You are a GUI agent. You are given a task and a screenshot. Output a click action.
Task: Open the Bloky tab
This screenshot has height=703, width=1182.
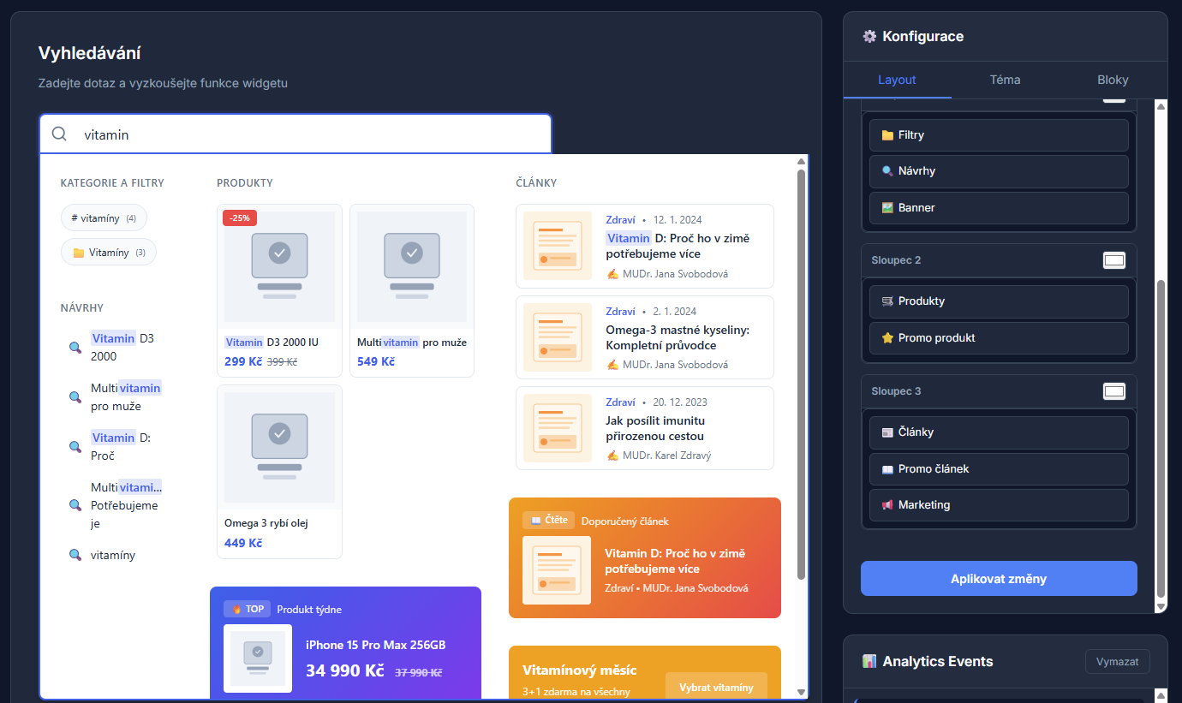pyautogui.click(x=1113, y=80)
